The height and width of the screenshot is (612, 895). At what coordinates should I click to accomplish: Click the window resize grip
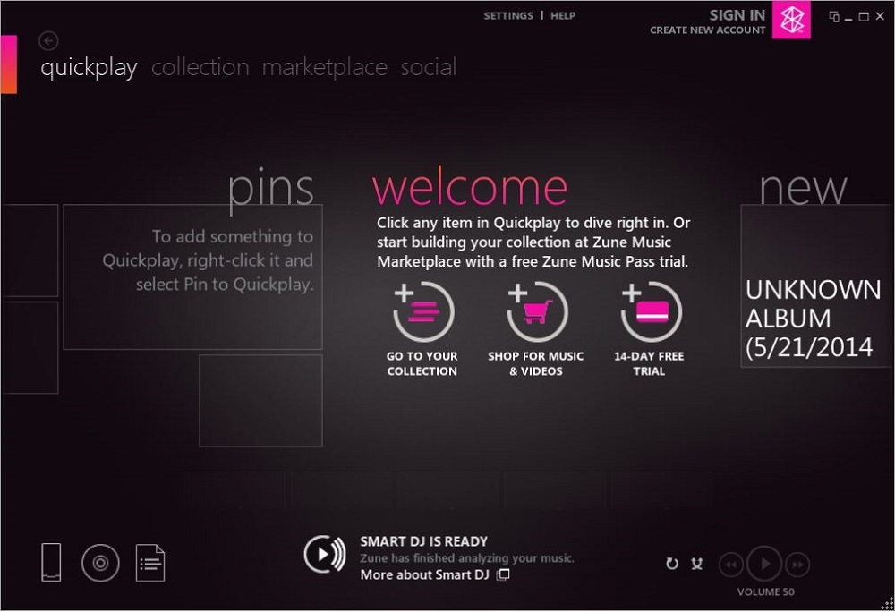[x=887, y=604]
